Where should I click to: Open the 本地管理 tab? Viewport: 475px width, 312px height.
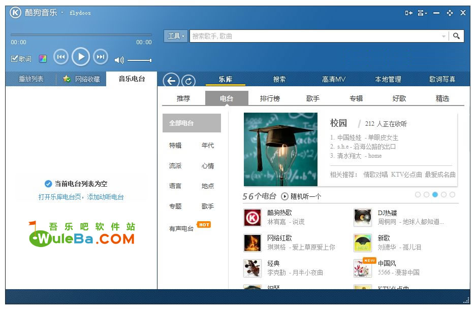[x=388, y=79]
